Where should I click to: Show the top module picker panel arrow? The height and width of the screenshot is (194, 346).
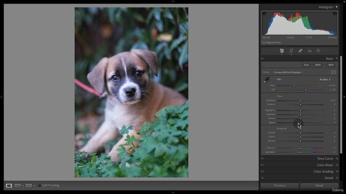tap(173, 1)
